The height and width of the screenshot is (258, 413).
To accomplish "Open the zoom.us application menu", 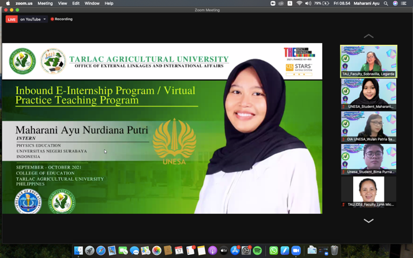I will click(x=24, y=3).
